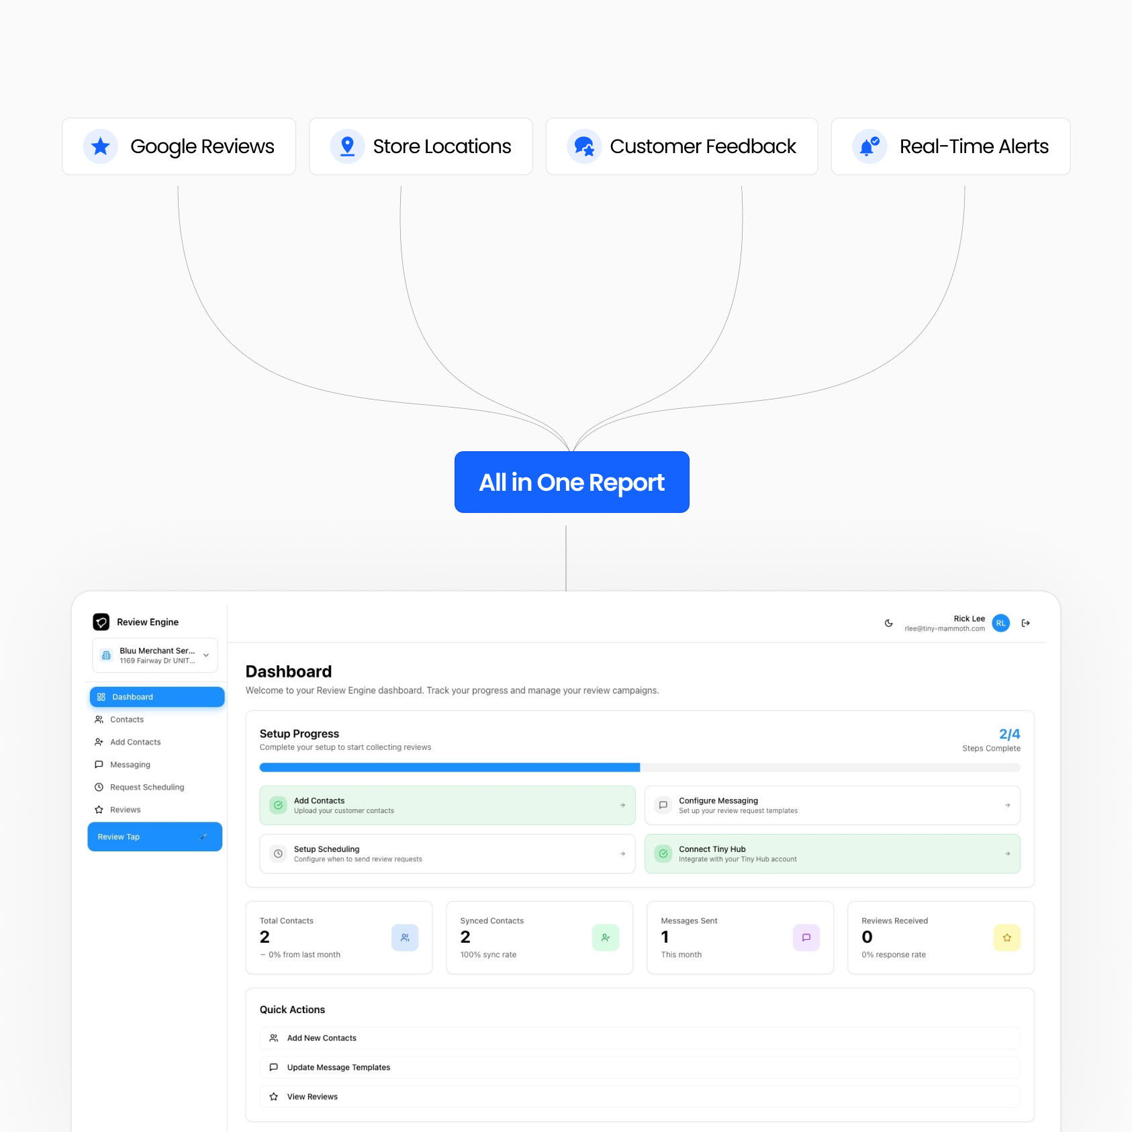Click the Messages Sent purple icon

[x=806, y=938]
